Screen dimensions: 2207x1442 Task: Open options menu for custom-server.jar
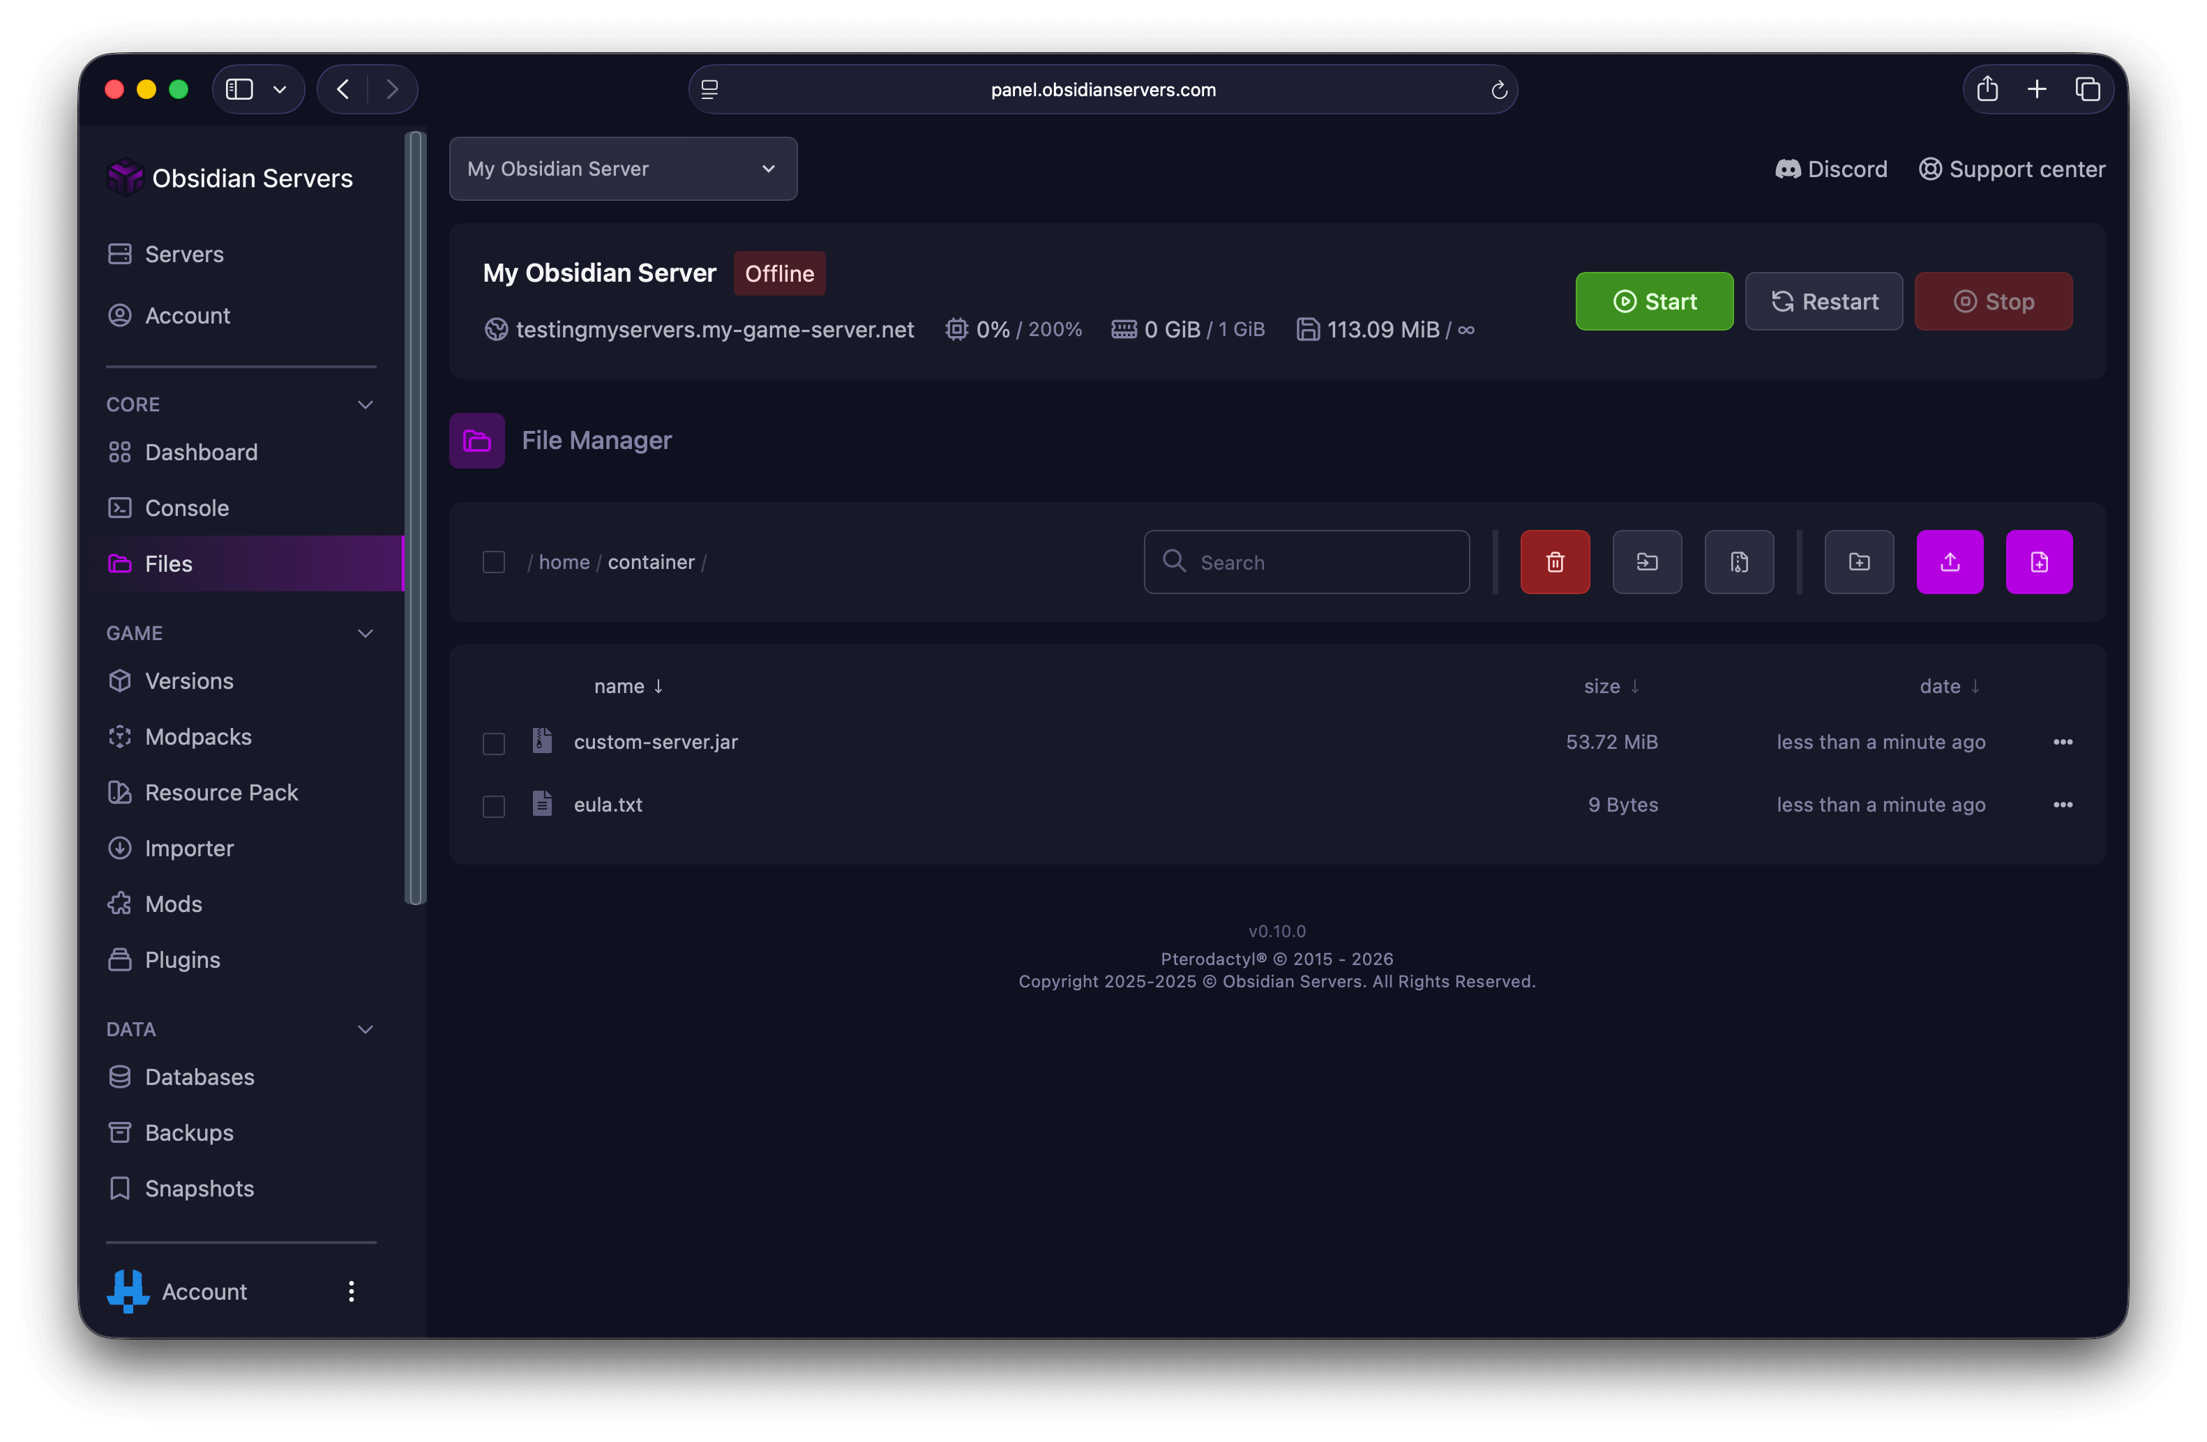[2063, 741]
